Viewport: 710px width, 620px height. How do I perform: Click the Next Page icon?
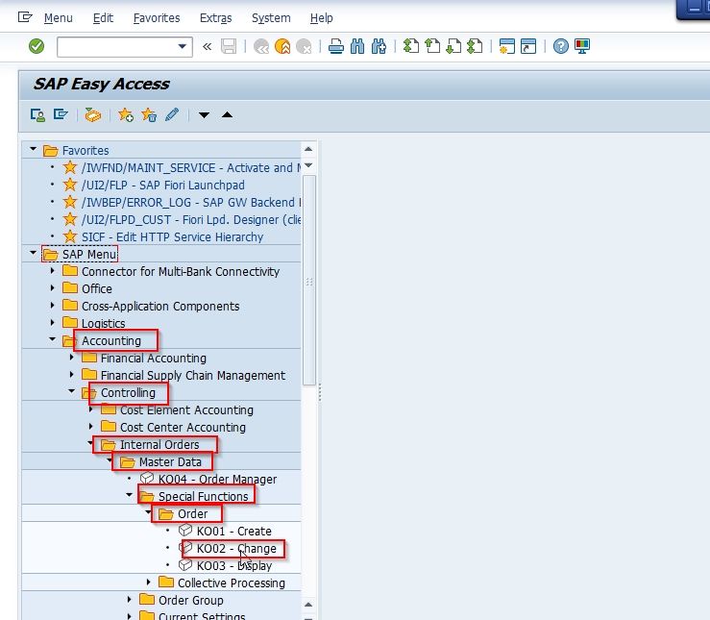coord(453,46)
